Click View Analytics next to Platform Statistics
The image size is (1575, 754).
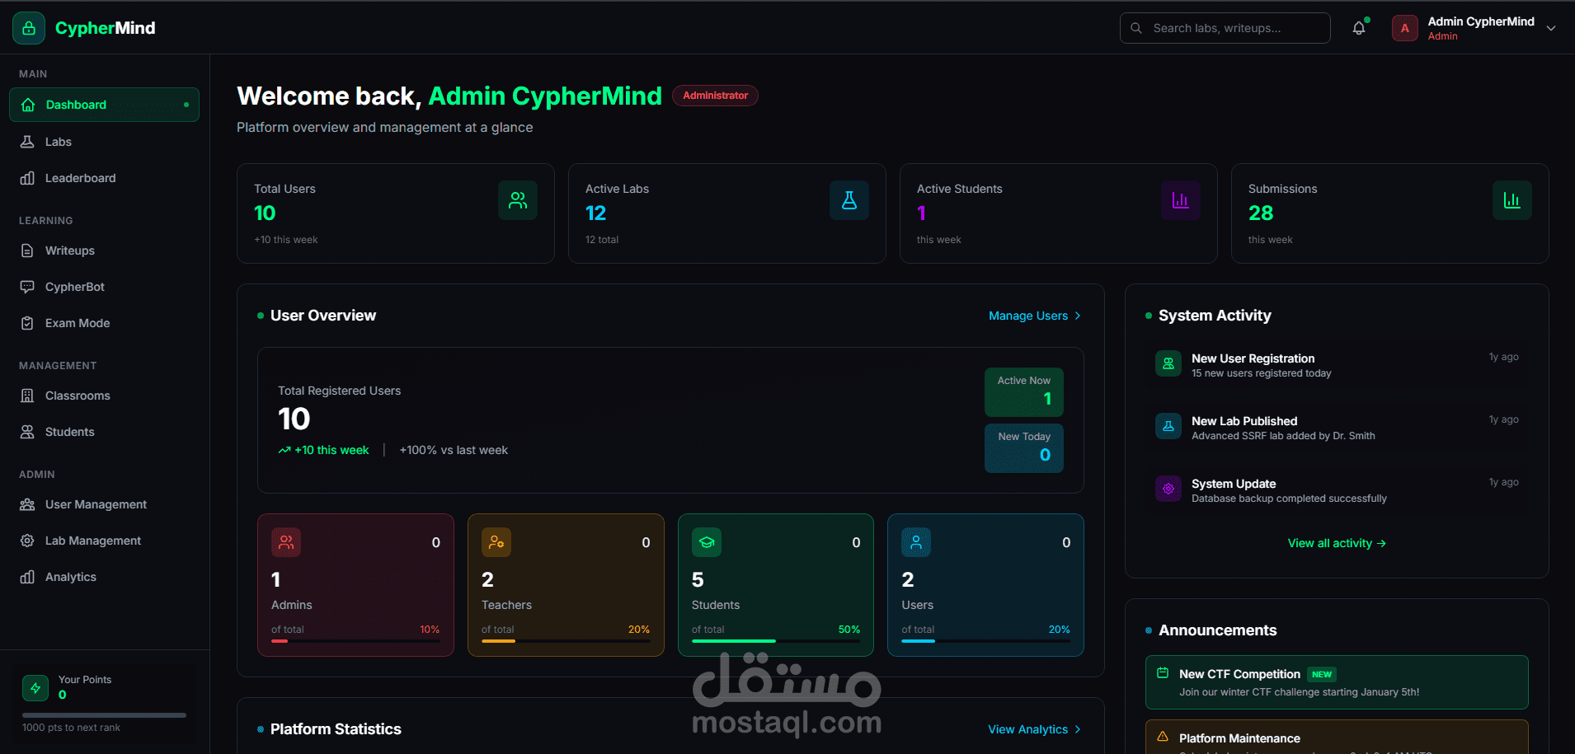pyautogui.click(x=1027, y=729)
